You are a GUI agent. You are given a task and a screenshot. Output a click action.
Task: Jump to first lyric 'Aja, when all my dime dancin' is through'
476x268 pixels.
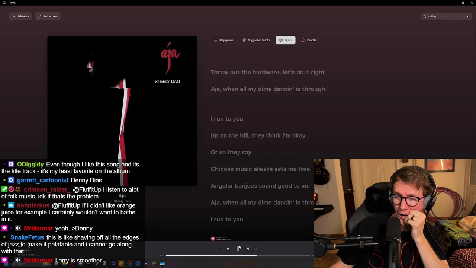pos(267,89)
